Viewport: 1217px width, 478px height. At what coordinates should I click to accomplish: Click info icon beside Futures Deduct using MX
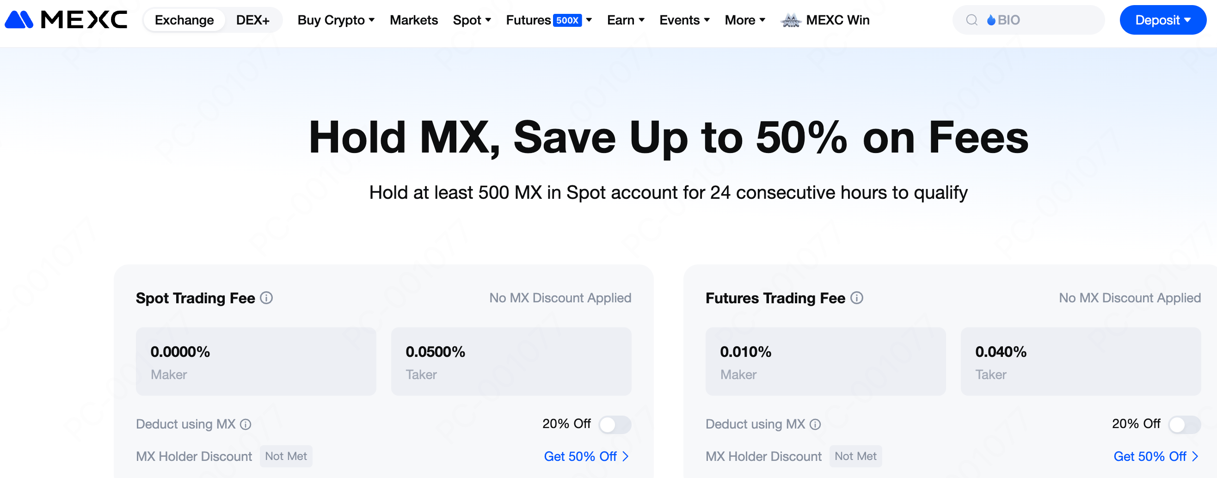pos(815,424)
